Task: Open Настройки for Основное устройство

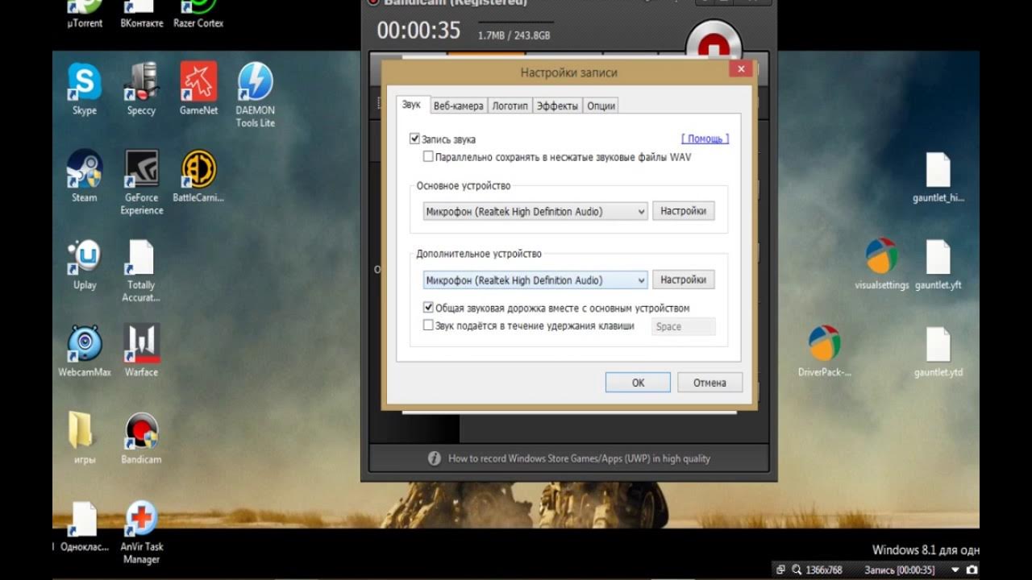Action: point(683,211)
